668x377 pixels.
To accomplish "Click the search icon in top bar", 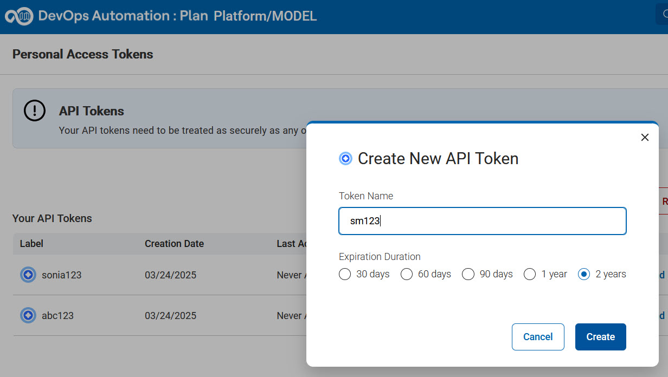I will [x=664, y=15].
